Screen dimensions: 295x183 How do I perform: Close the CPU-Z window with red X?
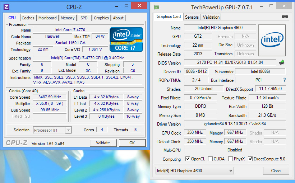(139, 6)
